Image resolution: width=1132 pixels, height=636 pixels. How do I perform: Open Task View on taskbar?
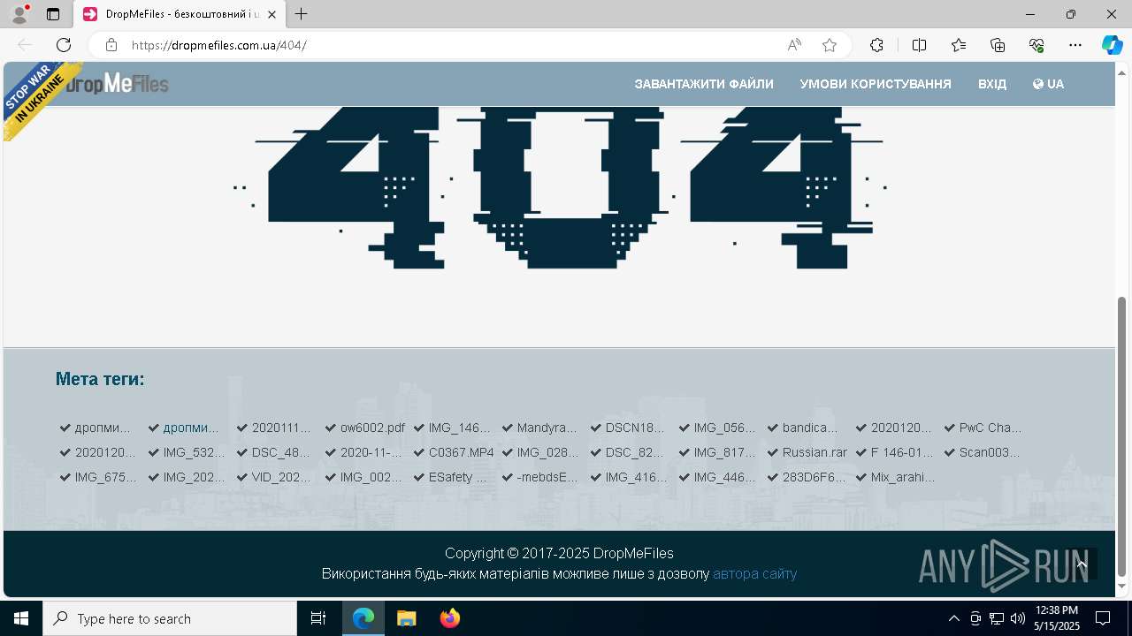(318, 618)
